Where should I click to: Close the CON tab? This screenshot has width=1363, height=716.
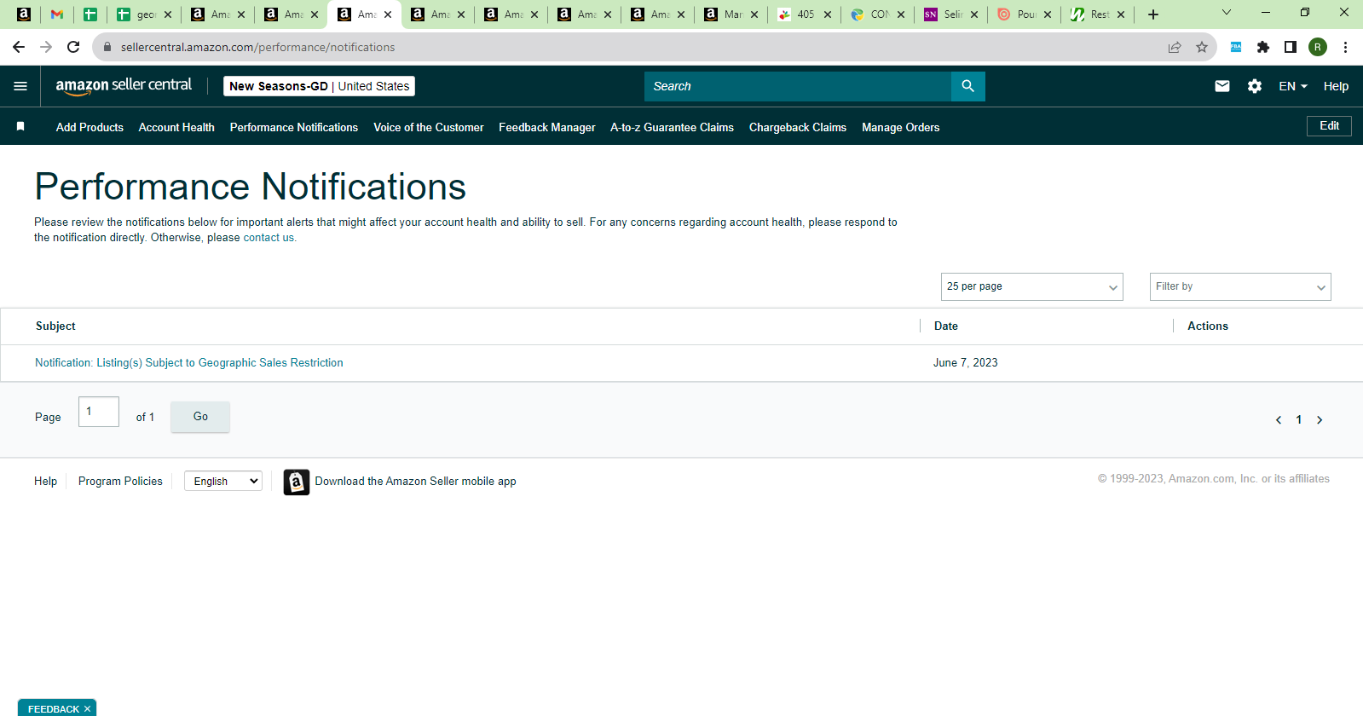point(901,14)
